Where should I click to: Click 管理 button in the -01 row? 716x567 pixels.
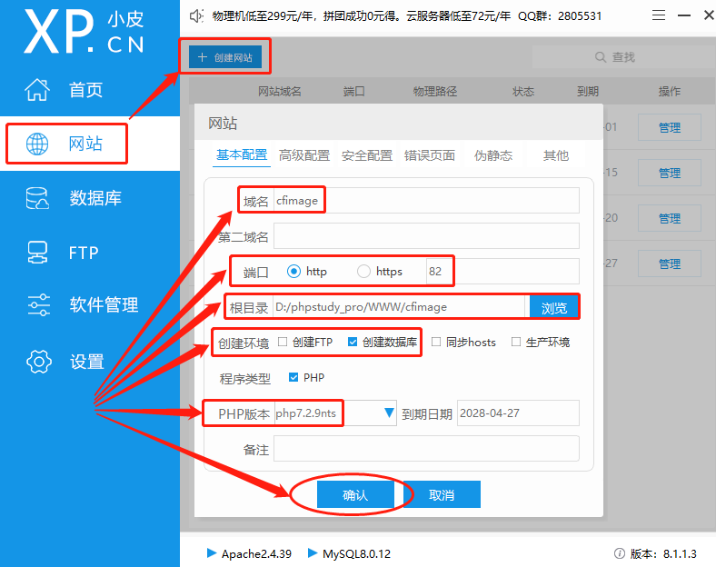(x=670, y=127)
